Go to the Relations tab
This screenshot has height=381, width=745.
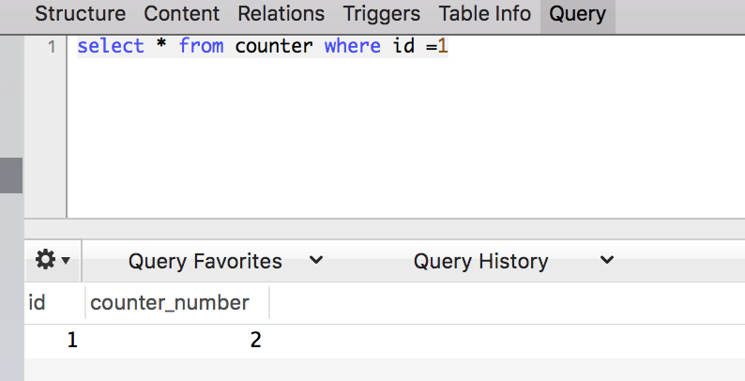tap(281, 14)
